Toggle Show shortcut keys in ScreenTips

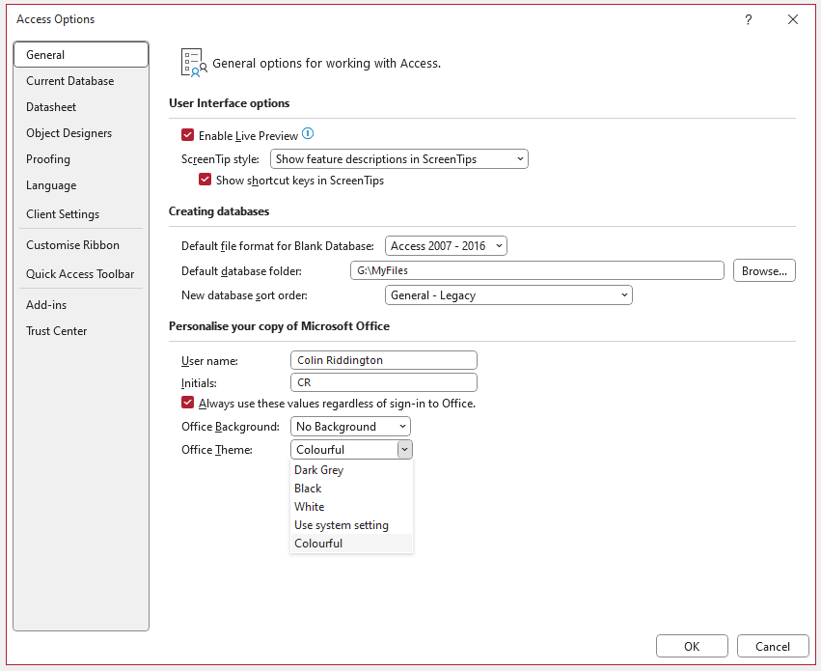click(x=205, y=181)
